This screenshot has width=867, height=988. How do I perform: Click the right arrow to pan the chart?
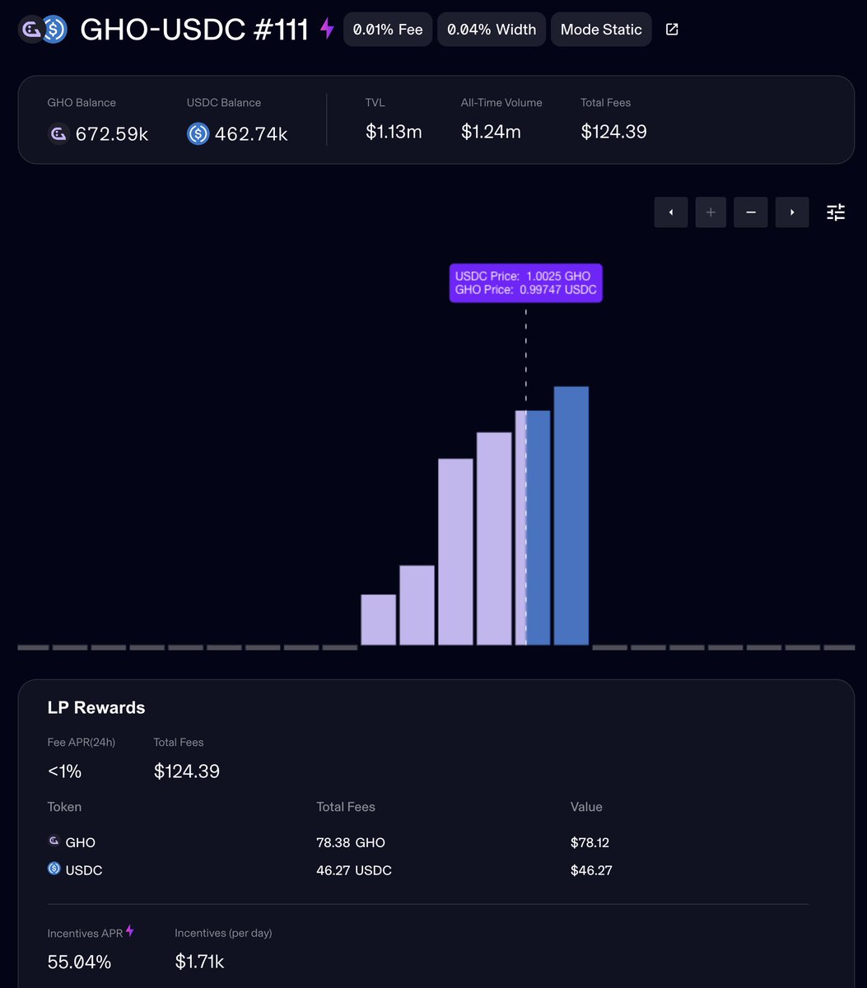[x=791, y=212]
